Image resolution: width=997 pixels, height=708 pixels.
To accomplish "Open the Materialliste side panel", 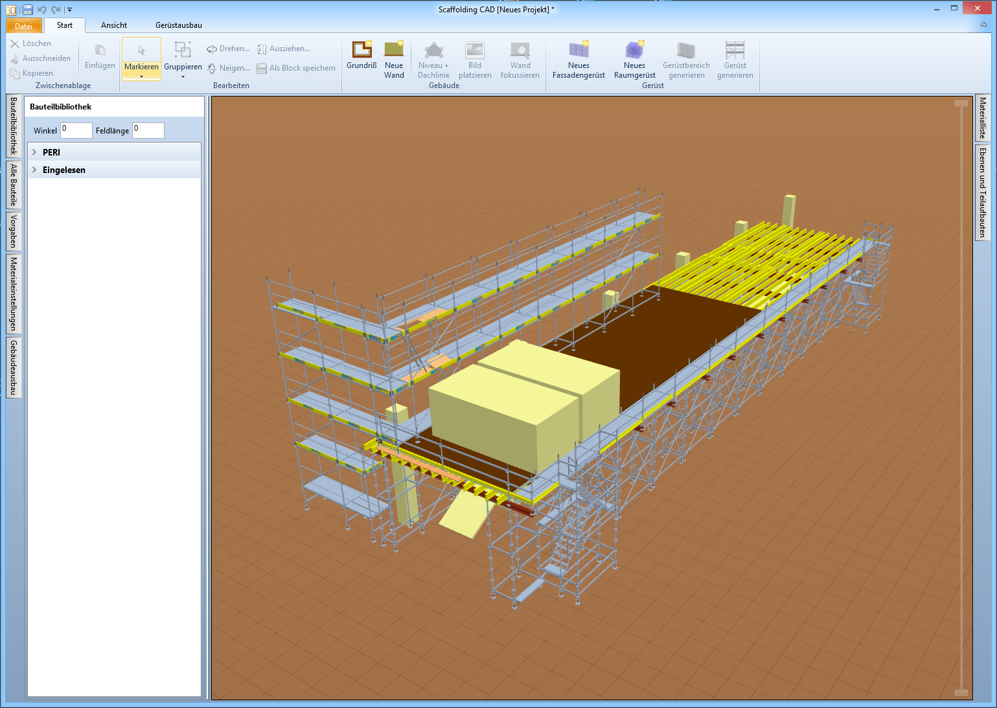I will point(983,118).
